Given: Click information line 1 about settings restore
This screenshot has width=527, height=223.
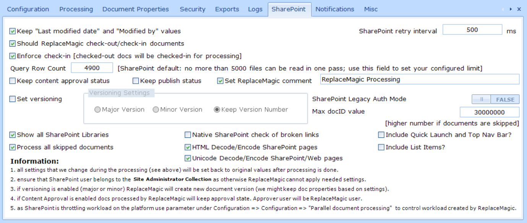Looking at the screenshot, I should coord(174,170).
